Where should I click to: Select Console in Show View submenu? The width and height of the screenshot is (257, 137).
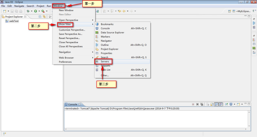[x=122, y=28]
